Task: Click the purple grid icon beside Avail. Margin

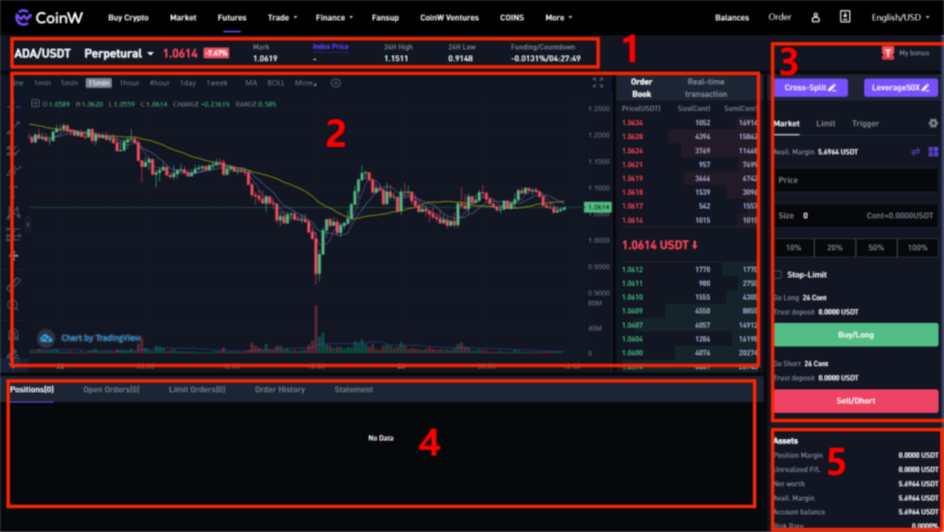Action: 933,152
